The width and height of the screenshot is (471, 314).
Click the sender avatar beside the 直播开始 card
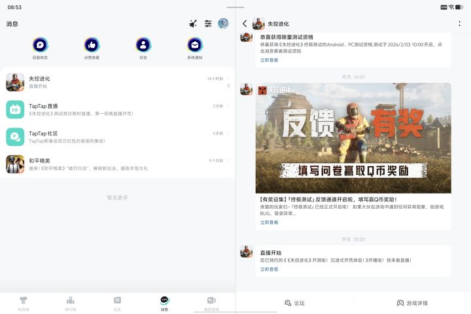point(247,251)
